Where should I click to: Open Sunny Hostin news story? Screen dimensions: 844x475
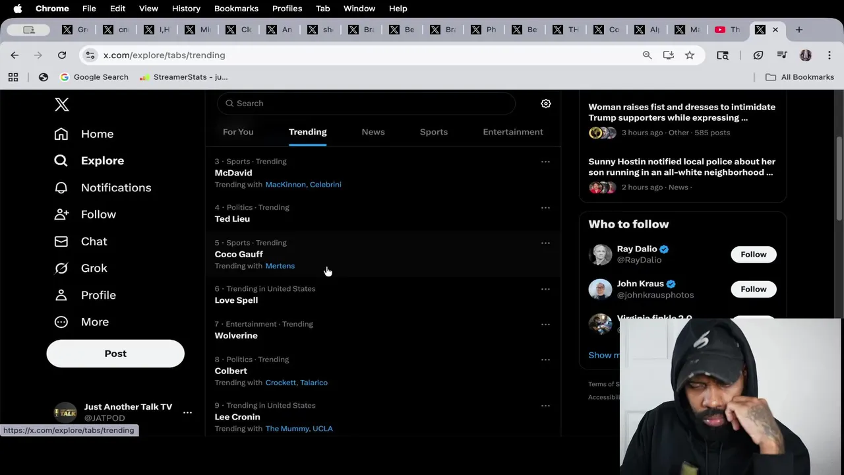click(682, 167)
